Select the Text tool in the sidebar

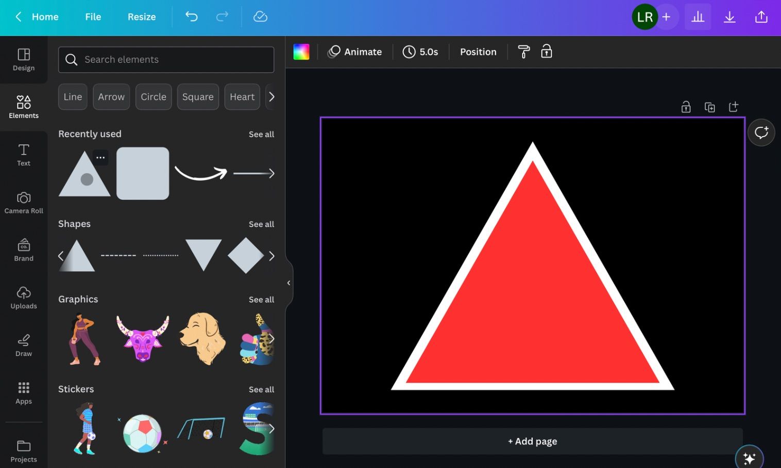pyautogui.click(x=23, y=155)
